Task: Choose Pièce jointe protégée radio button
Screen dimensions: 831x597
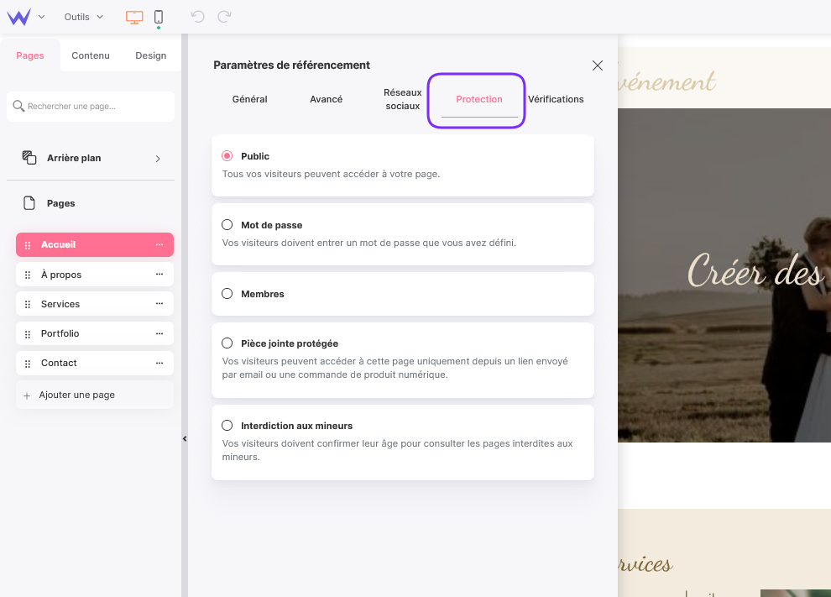Action: point(227,343)
